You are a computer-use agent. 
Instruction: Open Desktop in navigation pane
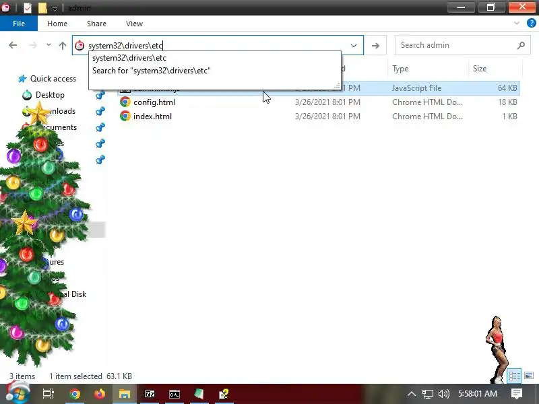click(50, 95)
